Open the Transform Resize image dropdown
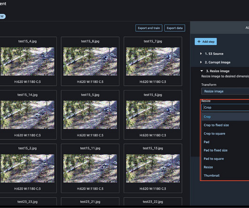249x208 pixels. 225,91
